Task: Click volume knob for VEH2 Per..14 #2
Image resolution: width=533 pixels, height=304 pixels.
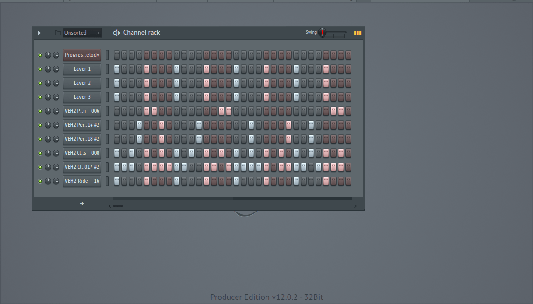Action: pyautogui.click(x=56, y=125)
